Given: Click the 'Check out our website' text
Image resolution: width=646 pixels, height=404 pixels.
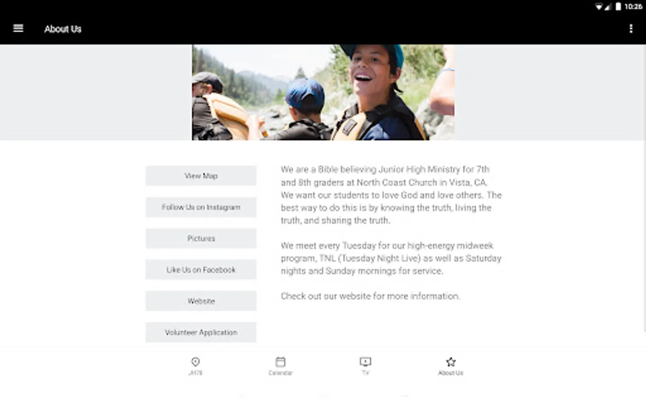Looking at the screenshot, I should (371, 296).
